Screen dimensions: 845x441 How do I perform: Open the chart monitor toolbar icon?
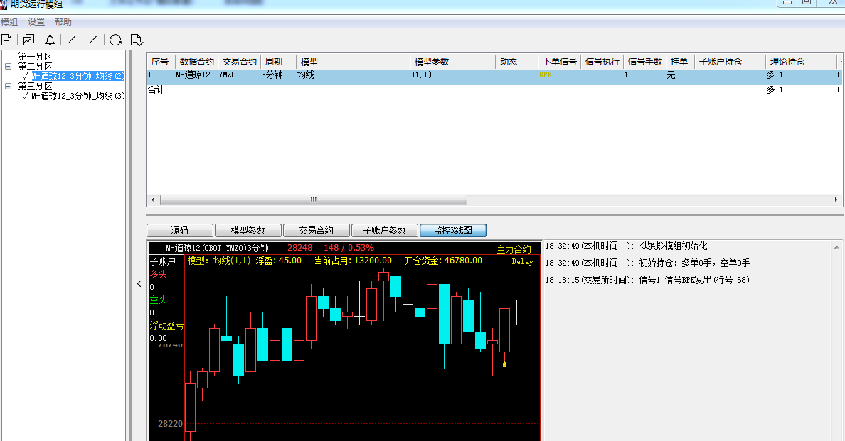[x=28, y=40]
